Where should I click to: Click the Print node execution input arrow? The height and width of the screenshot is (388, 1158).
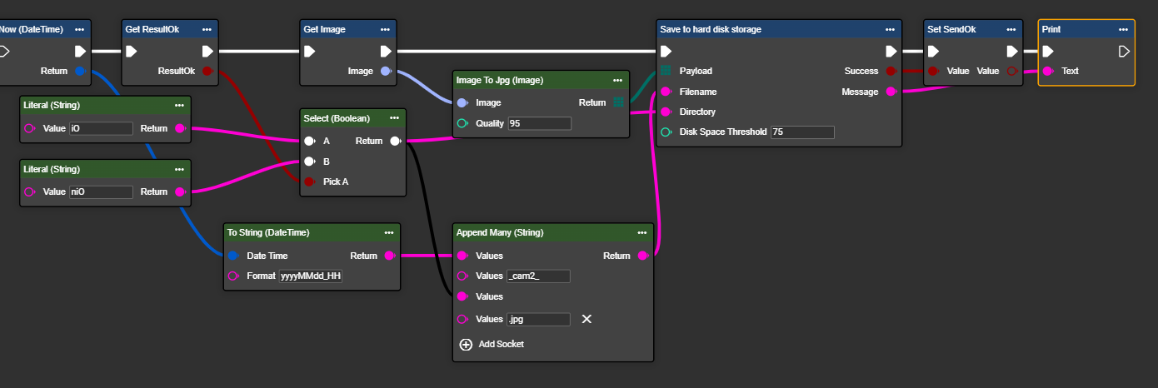point(1048,52)
